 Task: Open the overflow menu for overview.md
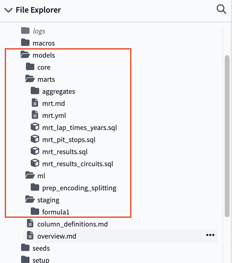pos(210,236)
